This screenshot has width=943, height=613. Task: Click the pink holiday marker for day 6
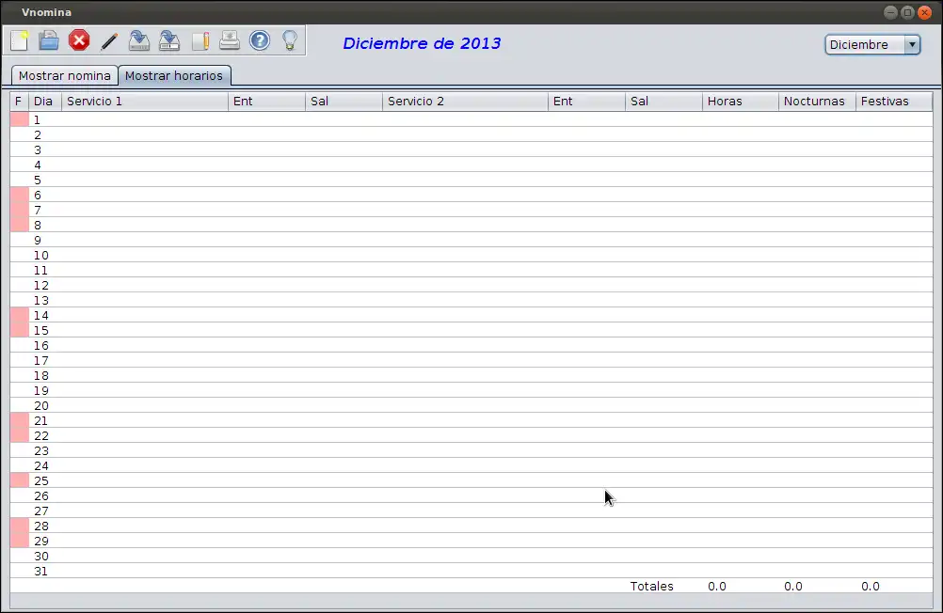[19, 195]
